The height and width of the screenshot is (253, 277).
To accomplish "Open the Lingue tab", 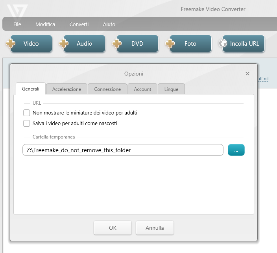I will click(x=171, y=89).
